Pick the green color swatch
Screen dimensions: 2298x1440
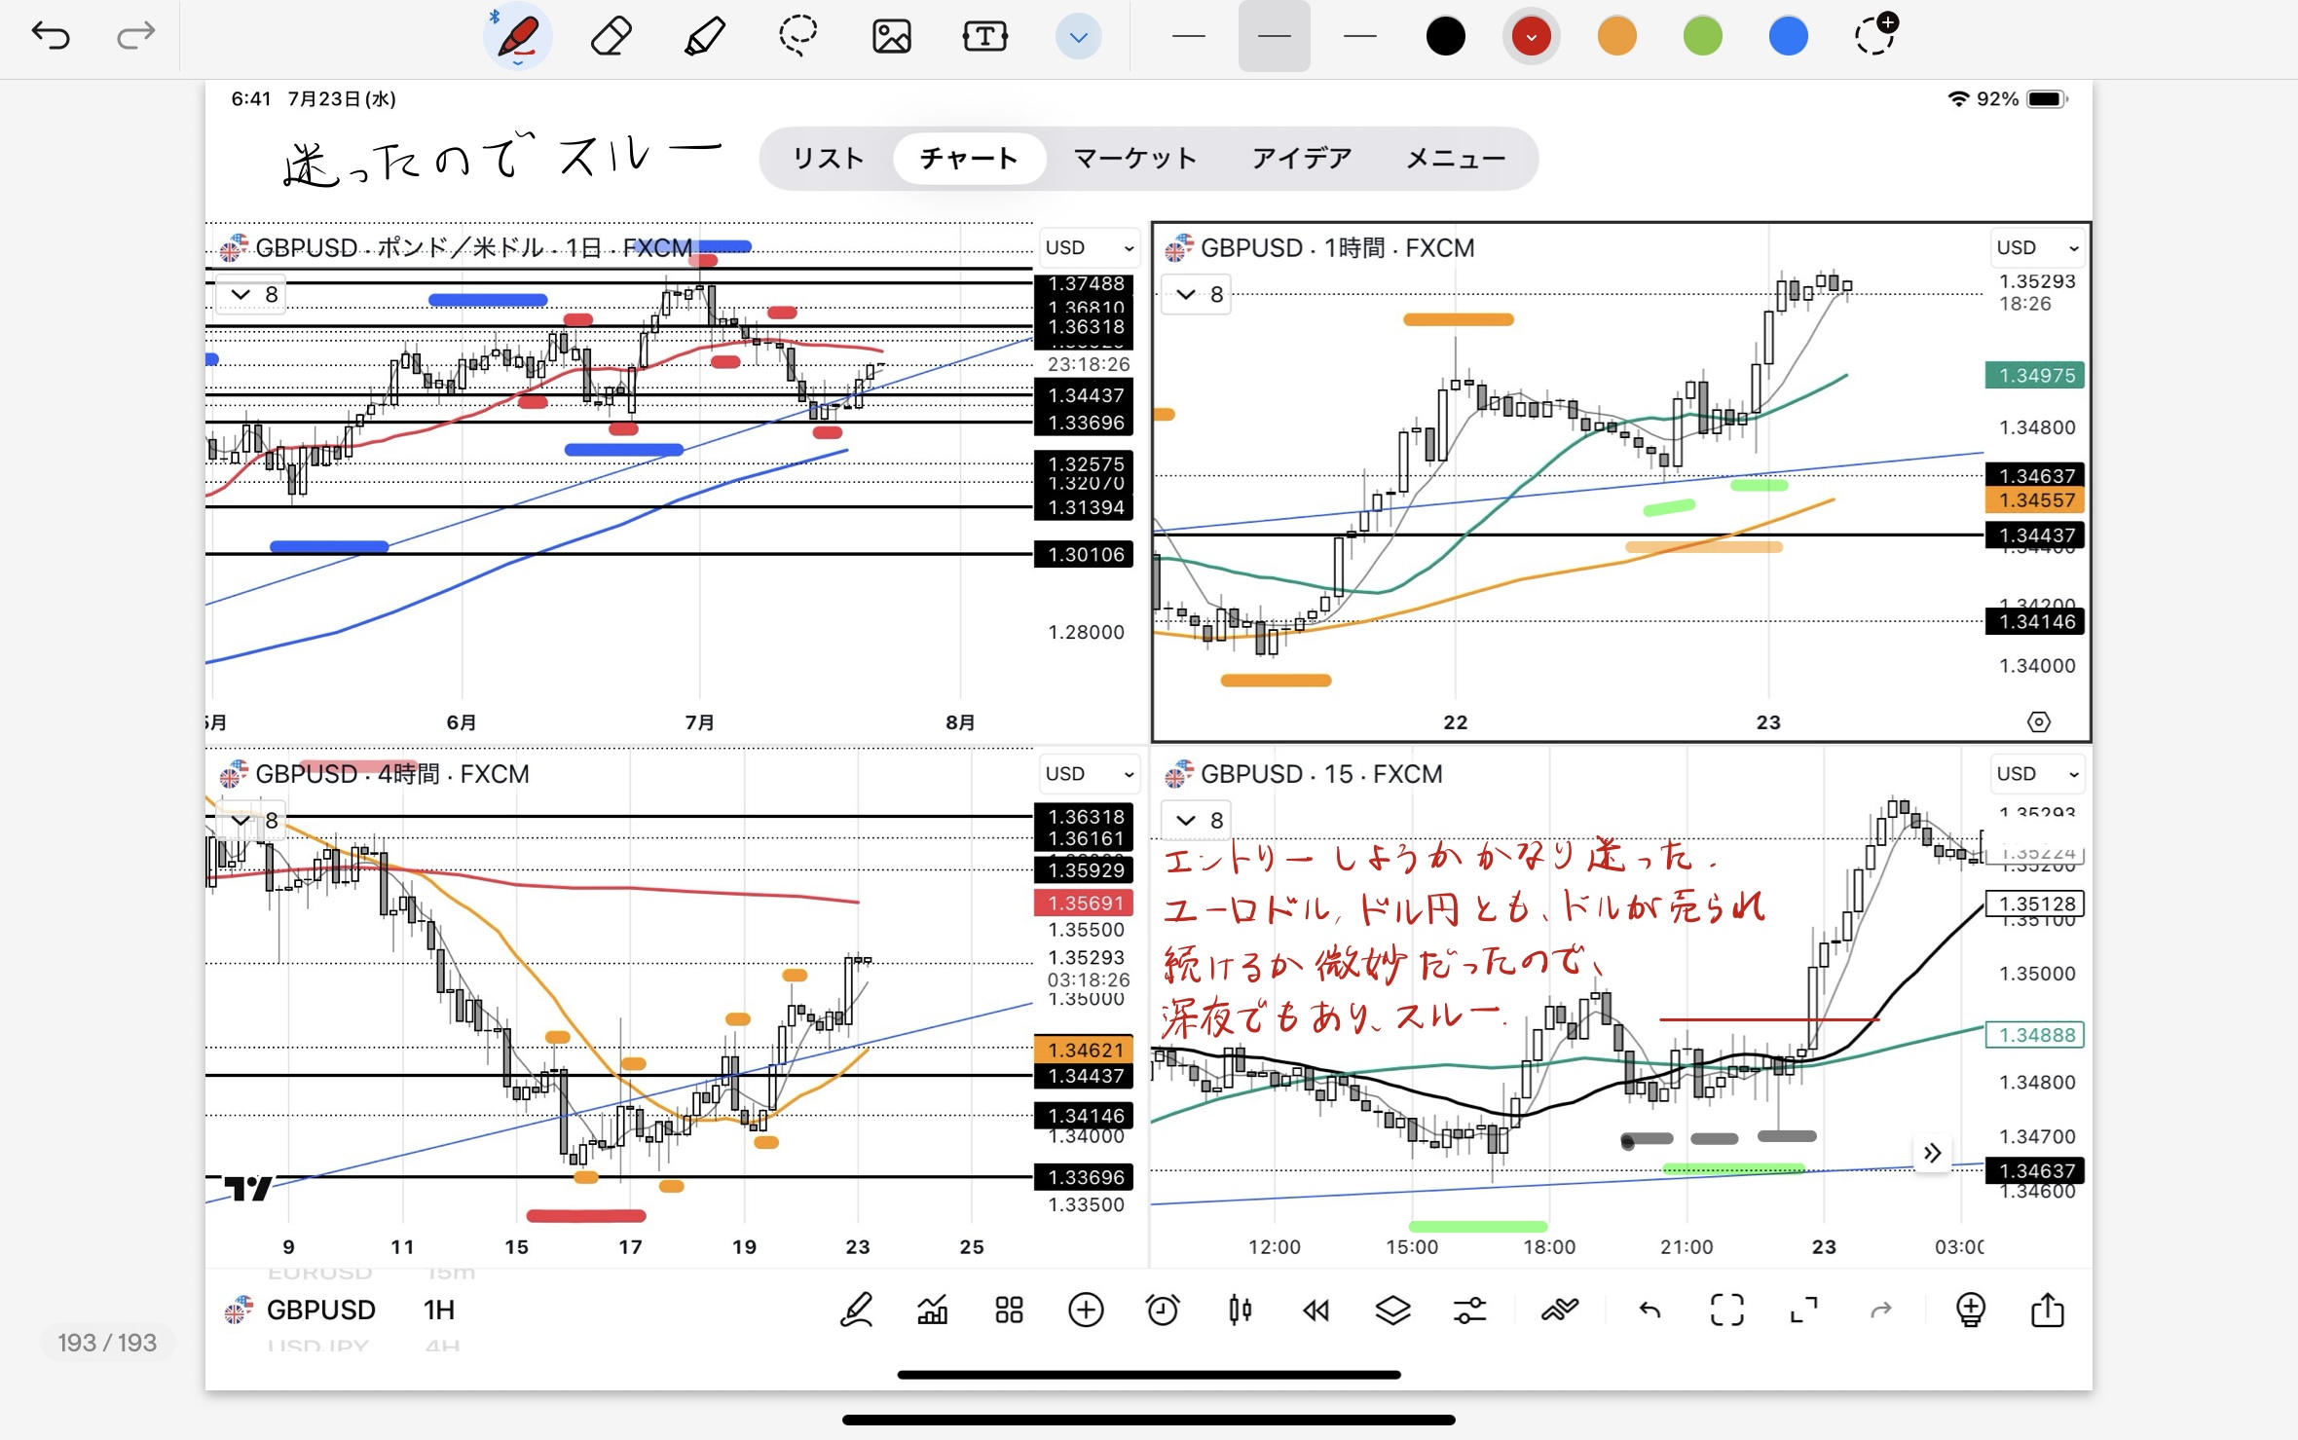[x=1703, y=37]
